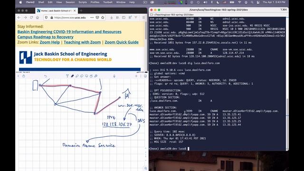
Task: Open the View menu
Action: click(59, 2)
